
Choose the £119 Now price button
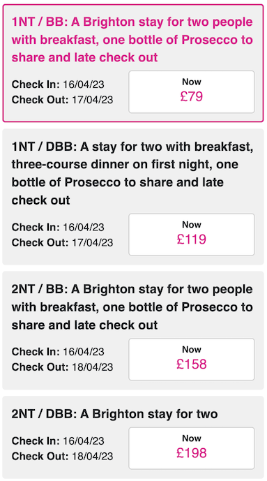tap(192, 235)
